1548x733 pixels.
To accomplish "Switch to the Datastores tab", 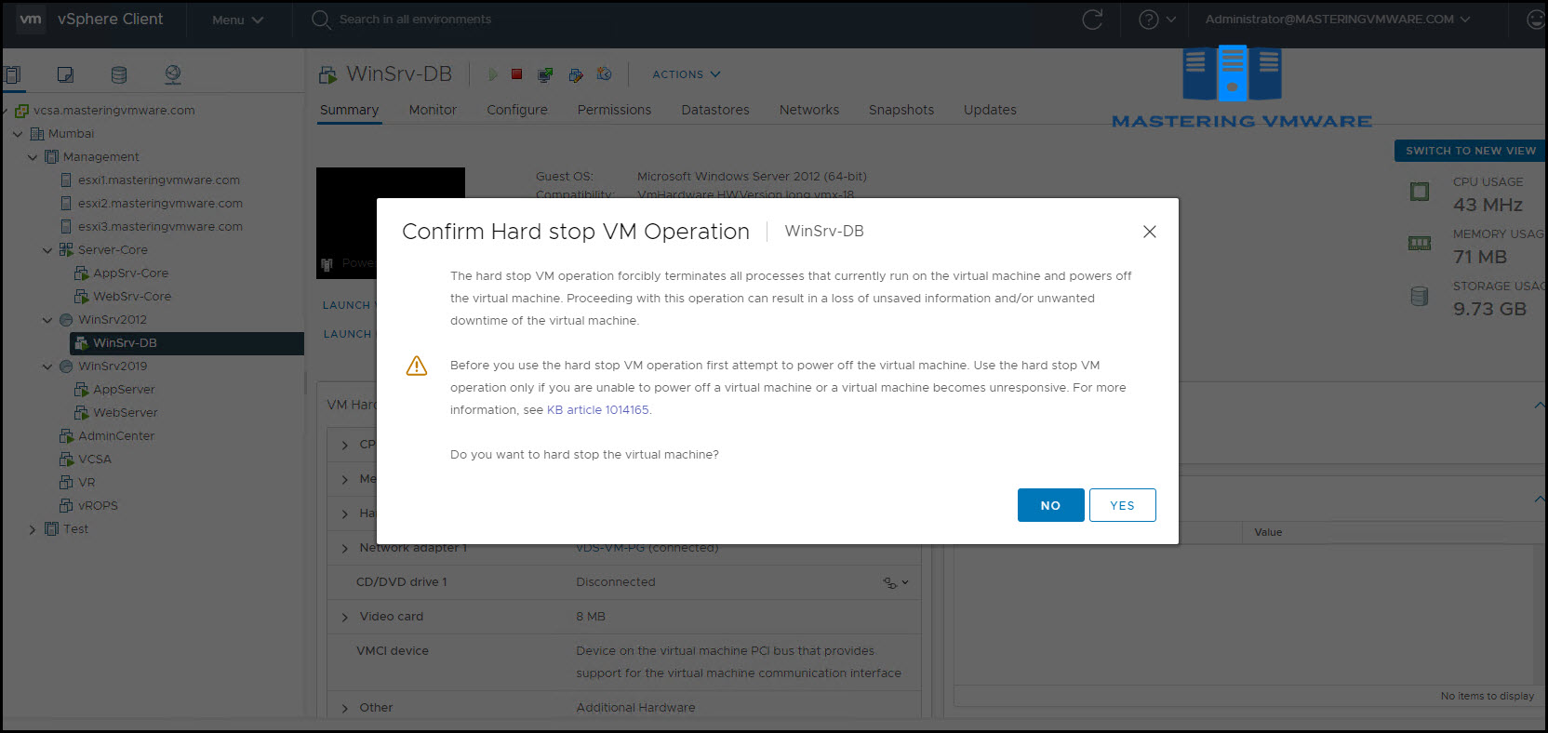I will click(x=715, y=110).
